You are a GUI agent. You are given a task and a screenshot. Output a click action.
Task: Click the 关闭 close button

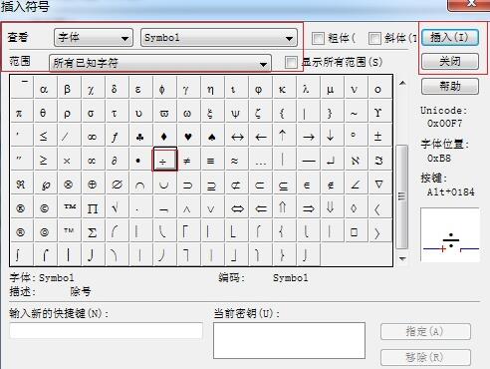pos(450,61)
